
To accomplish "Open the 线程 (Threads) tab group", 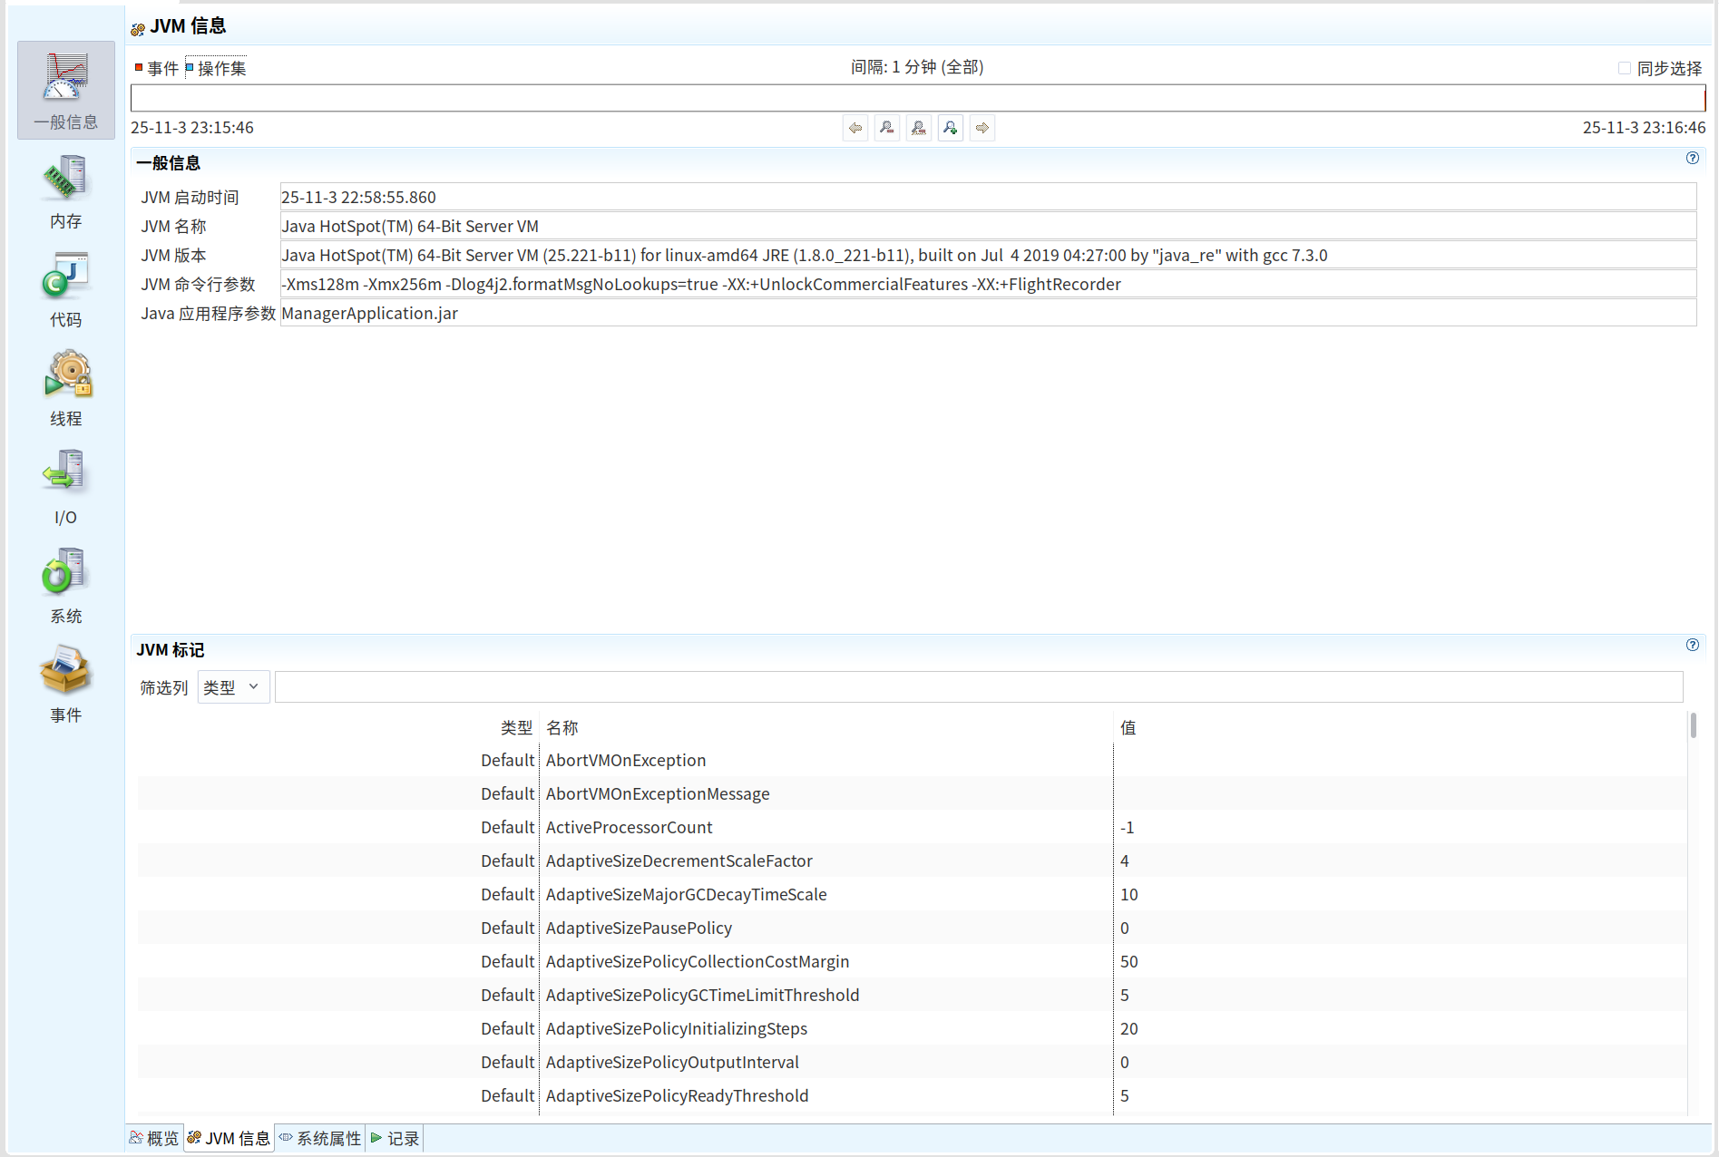I will click(x=65, y=387).
